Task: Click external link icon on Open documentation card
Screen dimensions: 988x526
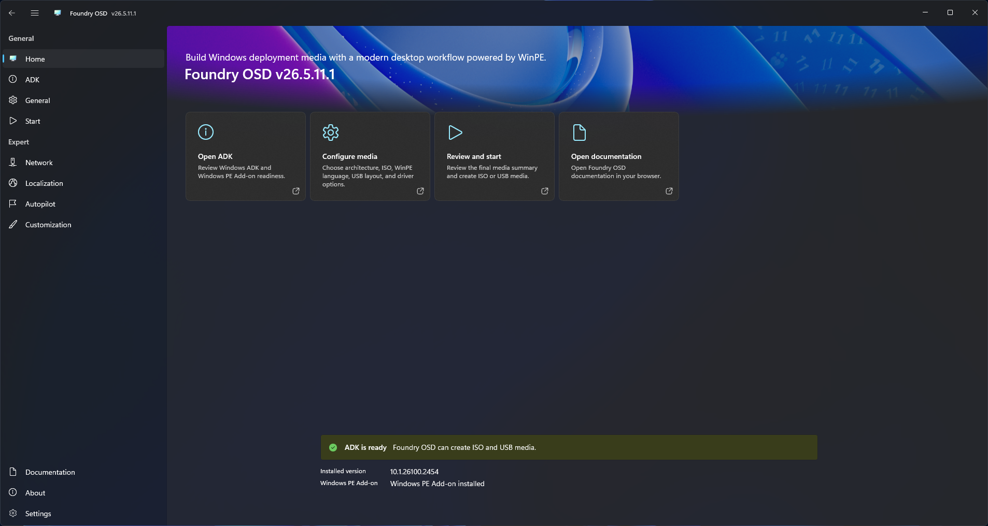Action: point(669,191)
